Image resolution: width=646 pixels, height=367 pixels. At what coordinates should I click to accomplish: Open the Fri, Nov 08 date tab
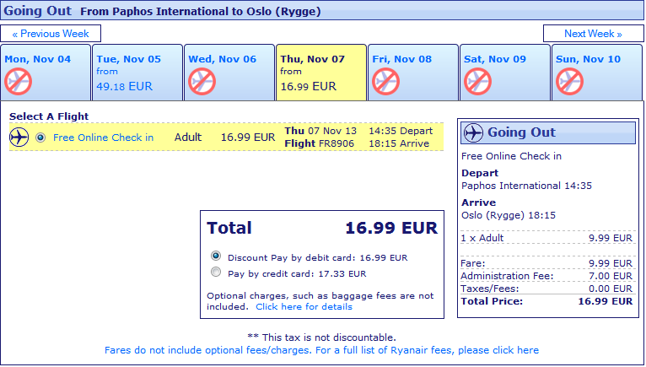412,73
